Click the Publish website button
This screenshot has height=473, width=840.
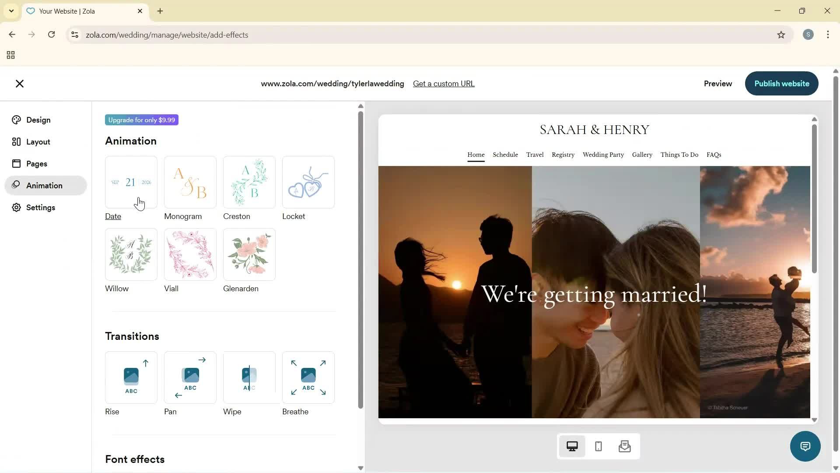[x=782, y=83]
